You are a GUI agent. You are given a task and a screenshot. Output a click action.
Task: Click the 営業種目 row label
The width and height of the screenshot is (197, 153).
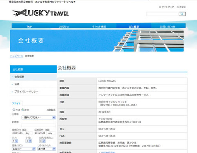[x=64, y=95]
